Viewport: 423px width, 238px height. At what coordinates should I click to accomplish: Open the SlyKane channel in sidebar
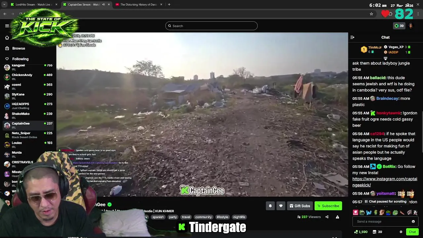click(28, 96)
